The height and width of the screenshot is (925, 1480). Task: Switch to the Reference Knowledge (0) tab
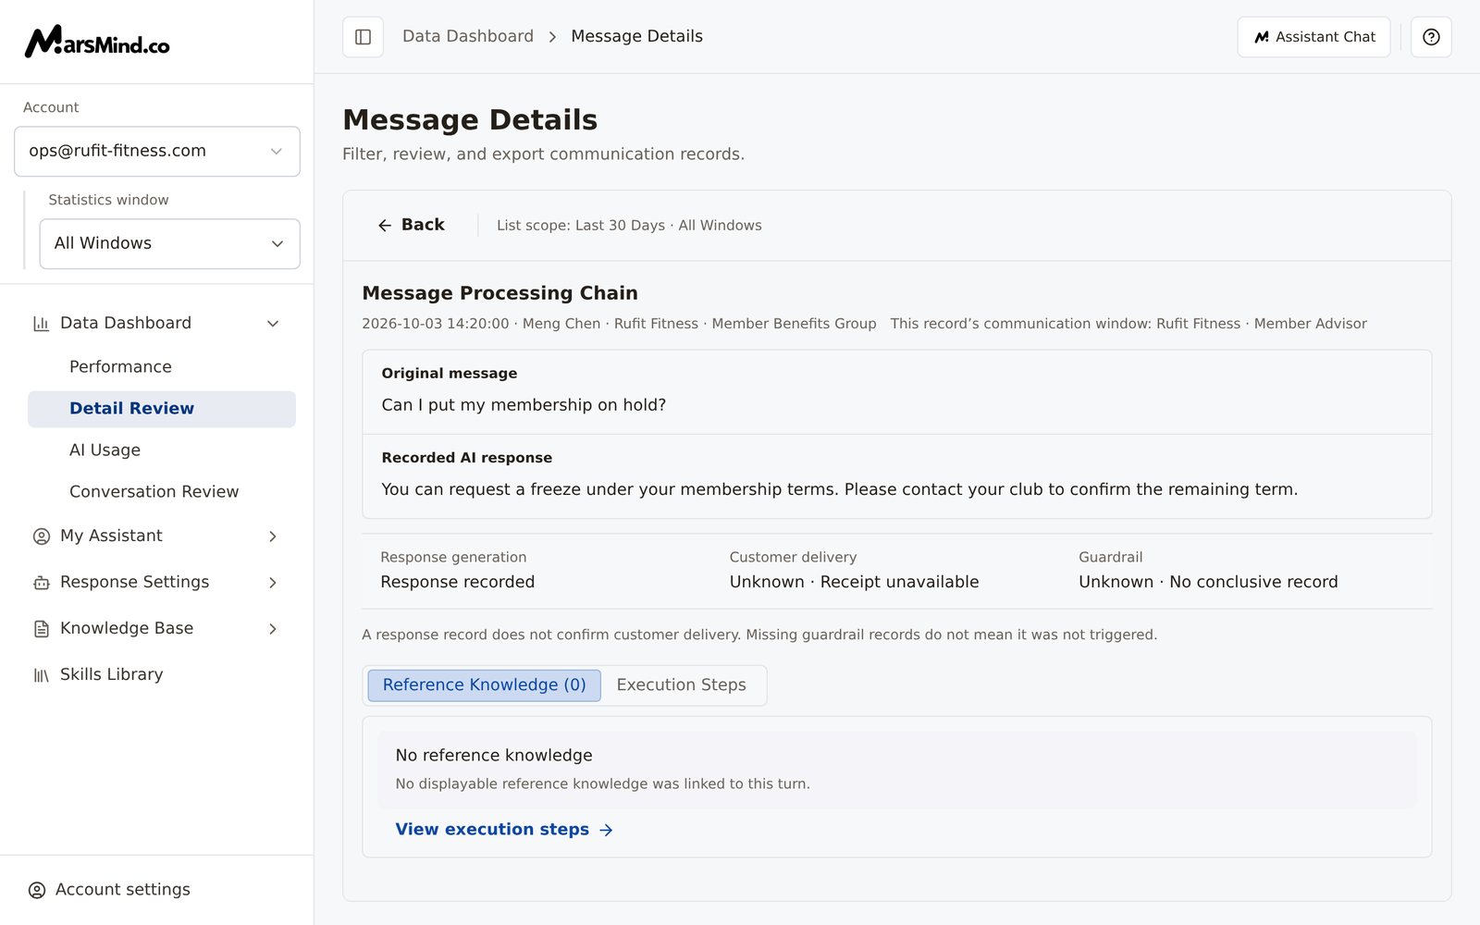[x=484, y=685]
